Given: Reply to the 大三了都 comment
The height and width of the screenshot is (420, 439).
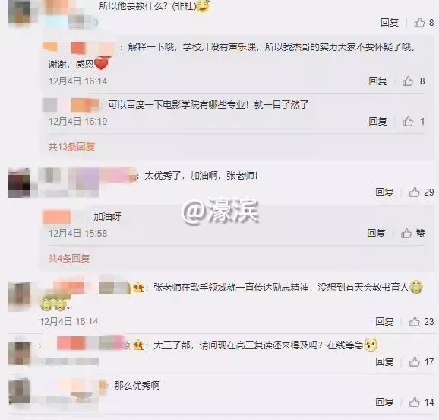Looking at the screenshot, I should click(x=384, y=362).
